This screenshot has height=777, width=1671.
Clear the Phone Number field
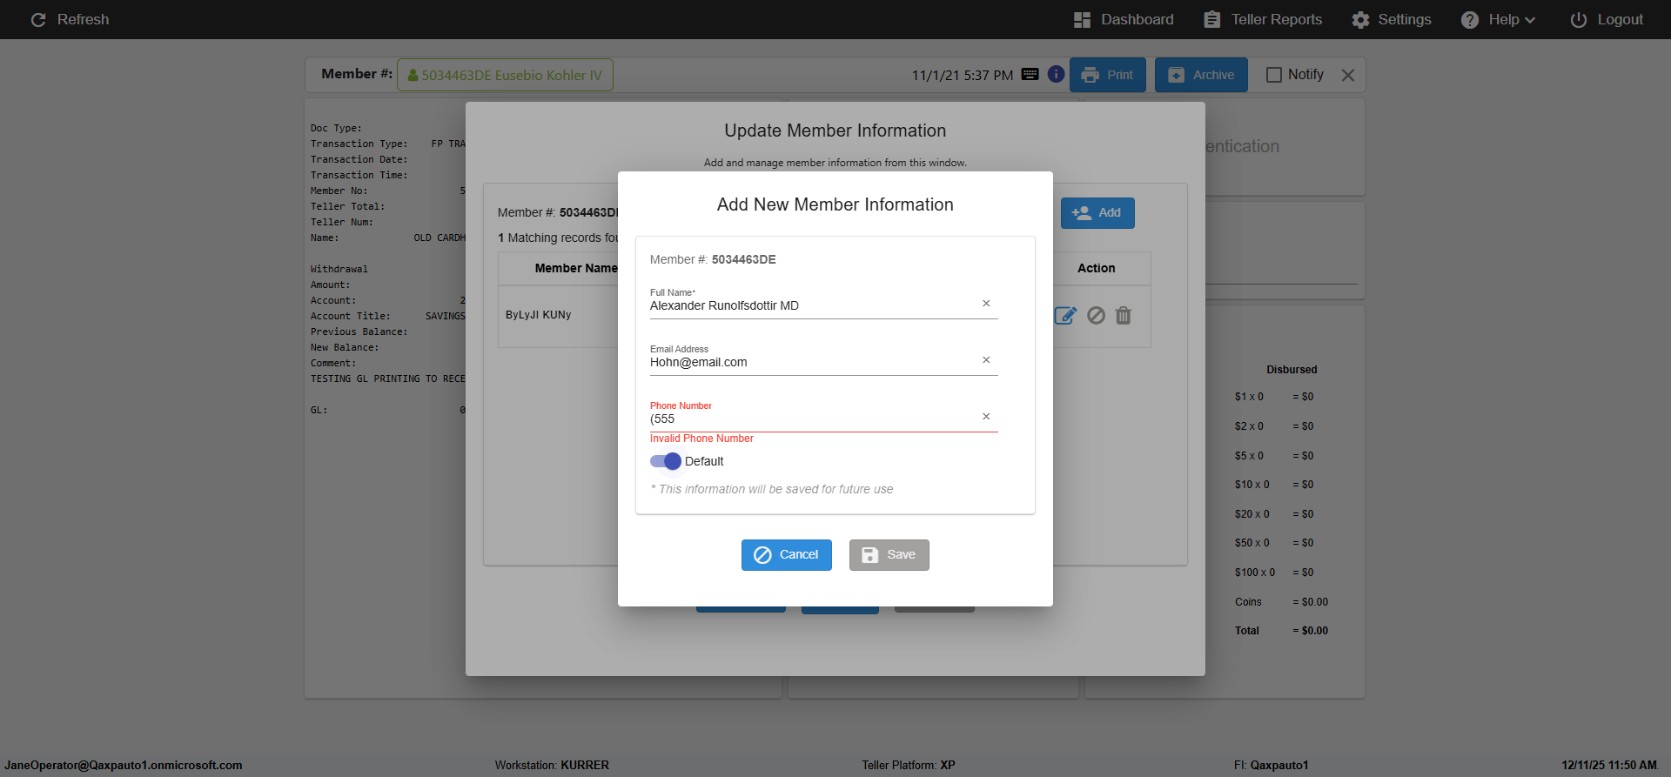(986, 417)
